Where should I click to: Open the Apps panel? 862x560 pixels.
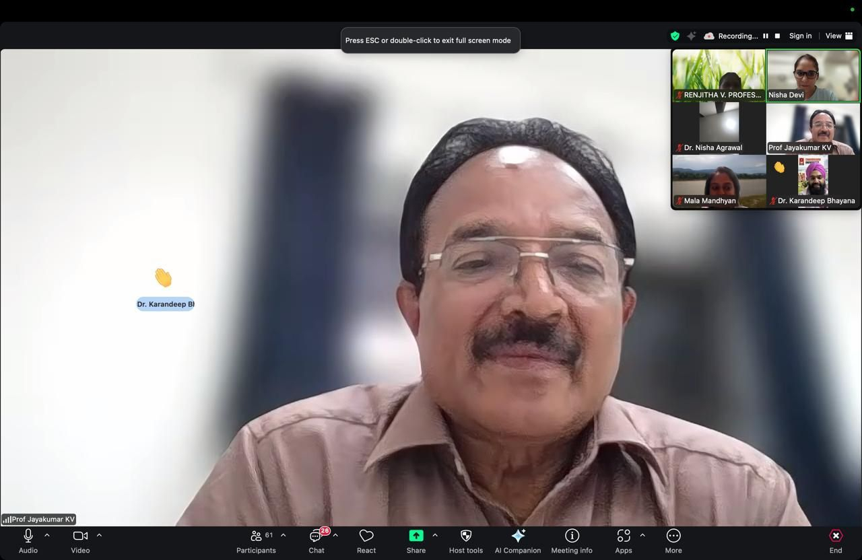tap(624, 540)
